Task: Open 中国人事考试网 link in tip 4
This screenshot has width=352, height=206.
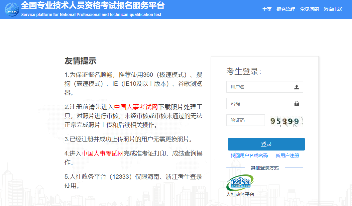Action: 103,154
